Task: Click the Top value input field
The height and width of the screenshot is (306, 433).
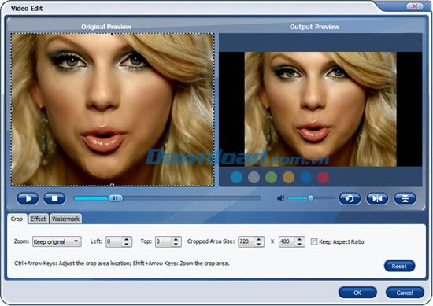Action: 163,241
